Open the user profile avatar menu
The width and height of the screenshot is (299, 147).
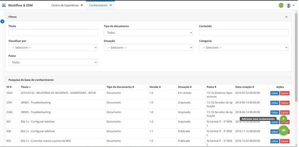point(291,5)
